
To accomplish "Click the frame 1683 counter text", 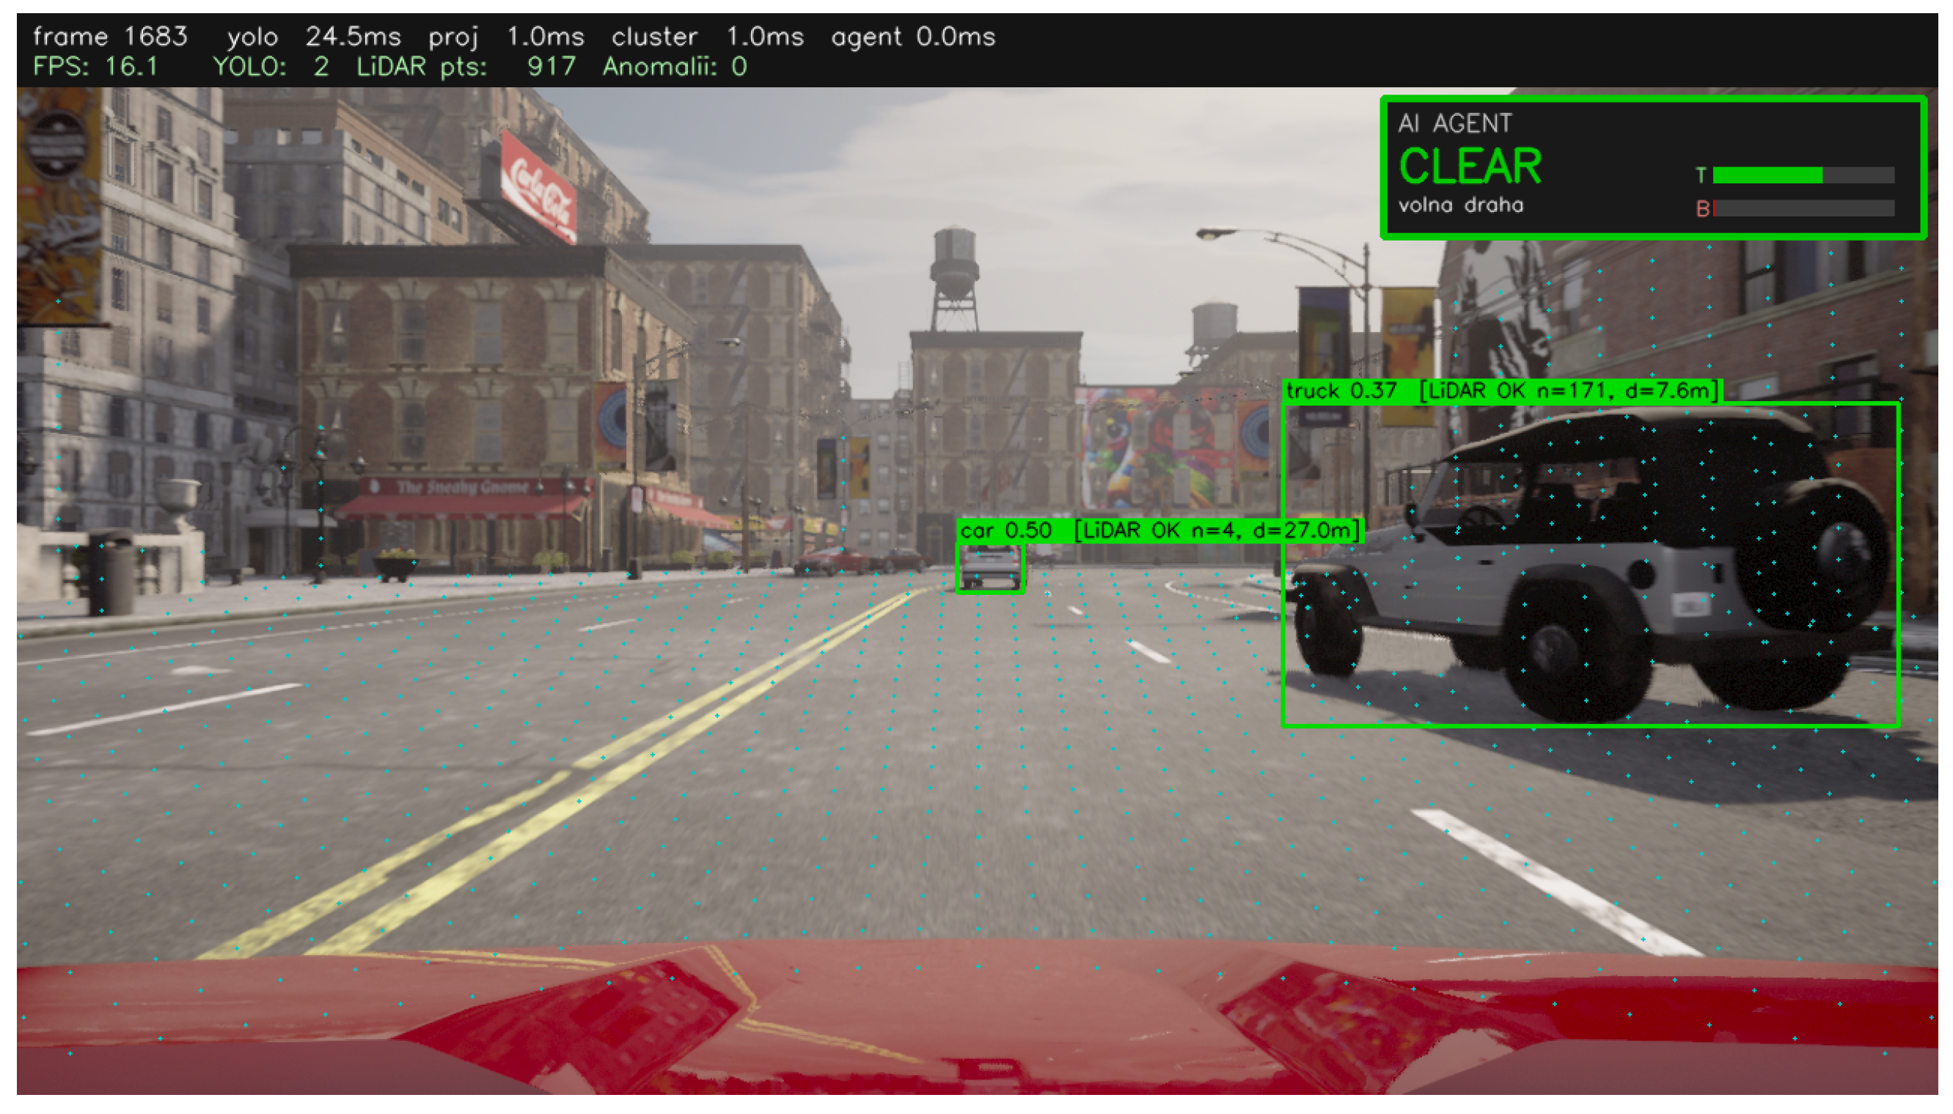I will tap(110, 36).
